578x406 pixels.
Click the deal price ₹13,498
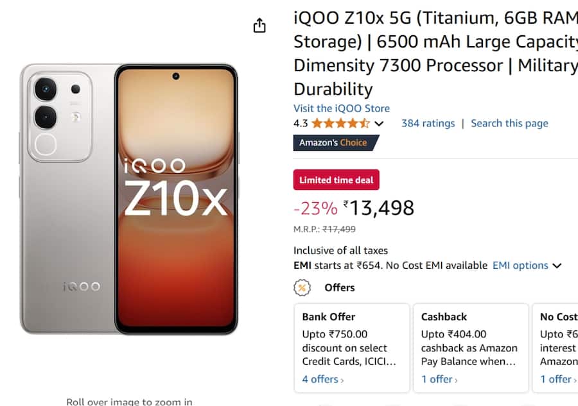380,207
